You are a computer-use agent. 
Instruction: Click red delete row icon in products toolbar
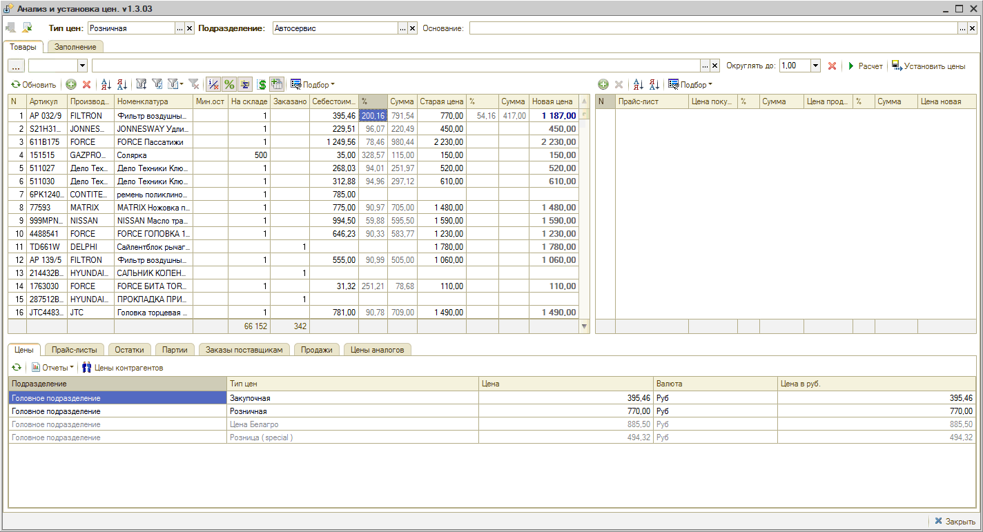pyautogui.click(x=86, y=85)
